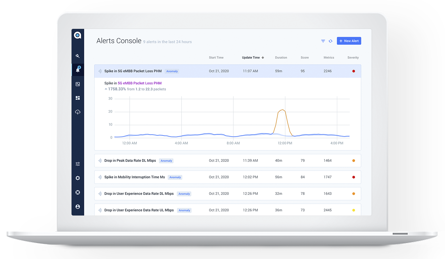Sort by the Update Time column header

[x=253, y=58]
